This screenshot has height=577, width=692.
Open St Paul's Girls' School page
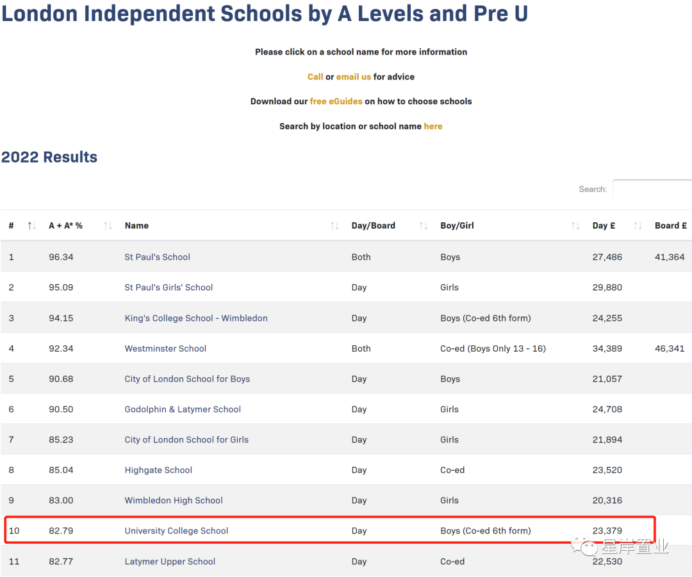pos(169,287)
